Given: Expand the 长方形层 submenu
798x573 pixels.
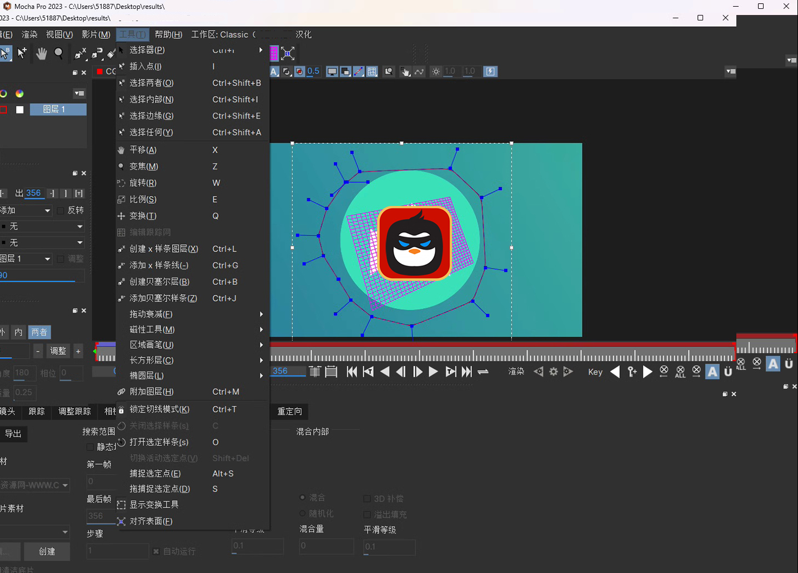Looking at the screenshot, I should tap(193, 360).
